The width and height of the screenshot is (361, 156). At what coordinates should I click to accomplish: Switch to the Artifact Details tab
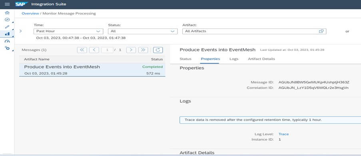(261, 59)
